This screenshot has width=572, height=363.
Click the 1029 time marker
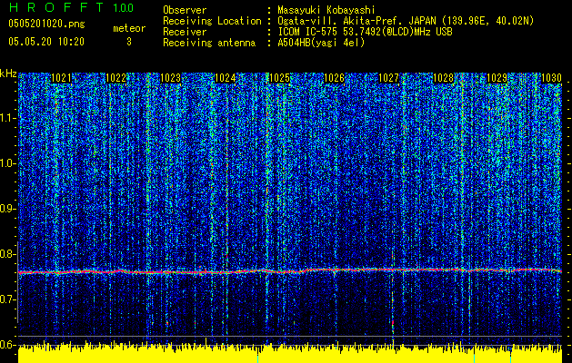pos(497,78)
